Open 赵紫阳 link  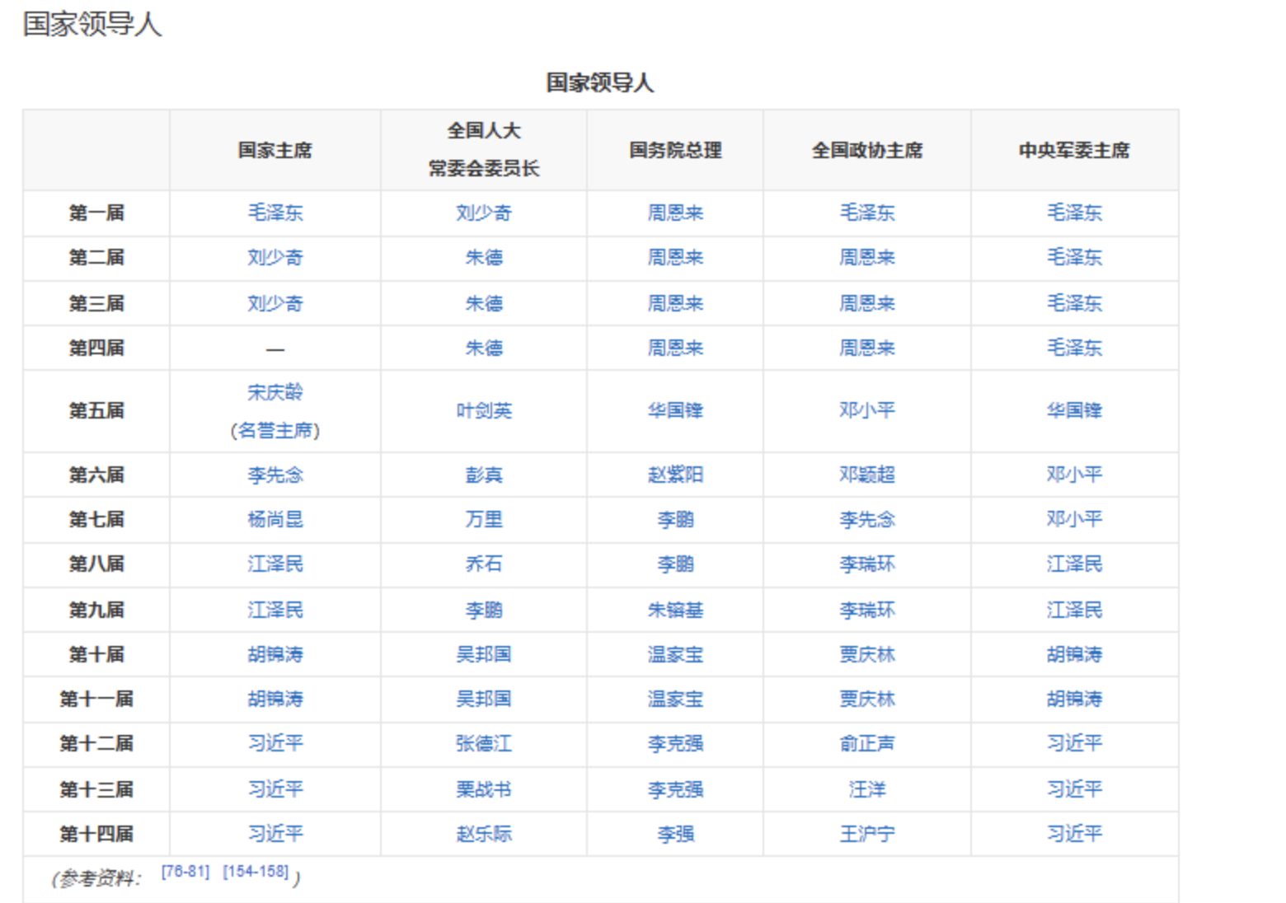pos(675,475)
